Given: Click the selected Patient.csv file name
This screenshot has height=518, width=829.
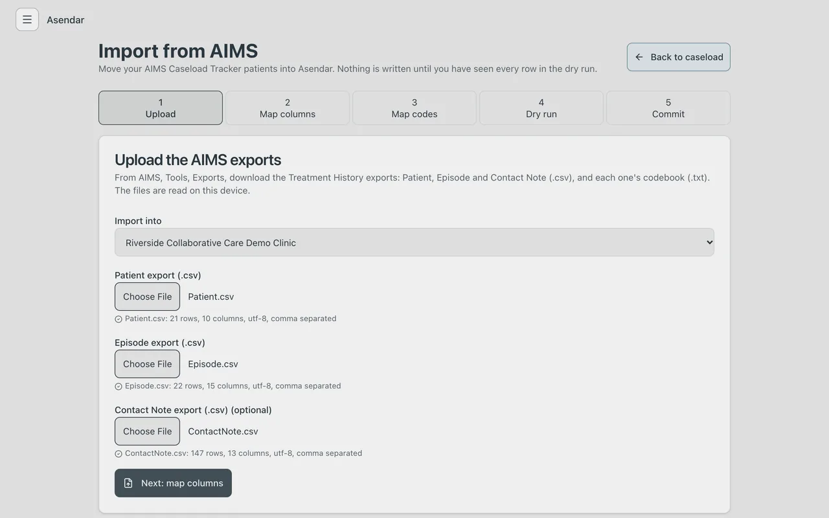Looking at the screenshot, I should point(211,297).
